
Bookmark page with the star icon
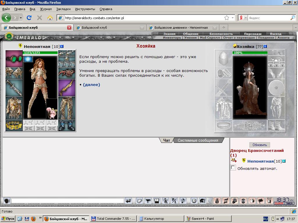[x=226, y=18]
